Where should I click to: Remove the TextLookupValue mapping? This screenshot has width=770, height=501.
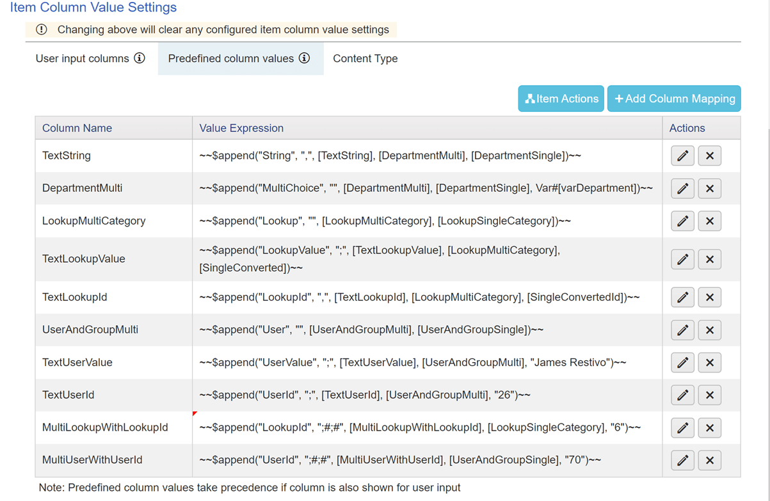(709, 259)
